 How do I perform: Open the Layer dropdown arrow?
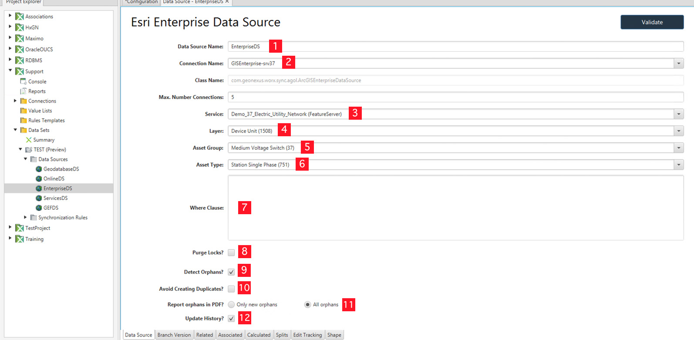(x=679, y=131)
